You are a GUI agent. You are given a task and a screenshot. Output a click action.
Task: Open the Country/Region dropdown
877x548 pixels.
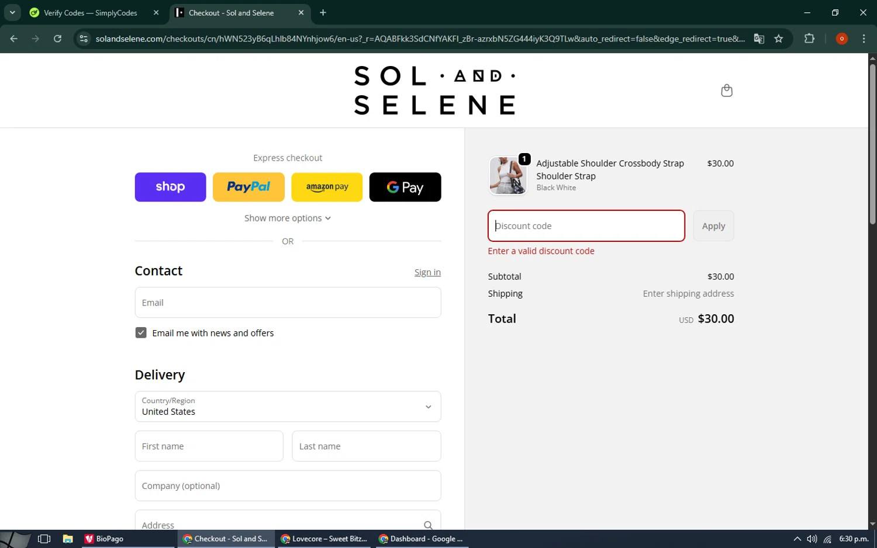tap(288, 407)
